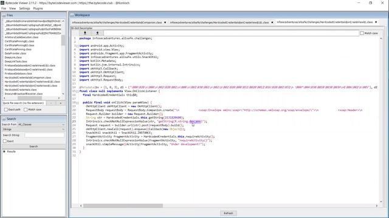Collapse the onClick method fold marker
This screenshot has height=218, width=389.
pyautogui.click(x=77, y=103)
